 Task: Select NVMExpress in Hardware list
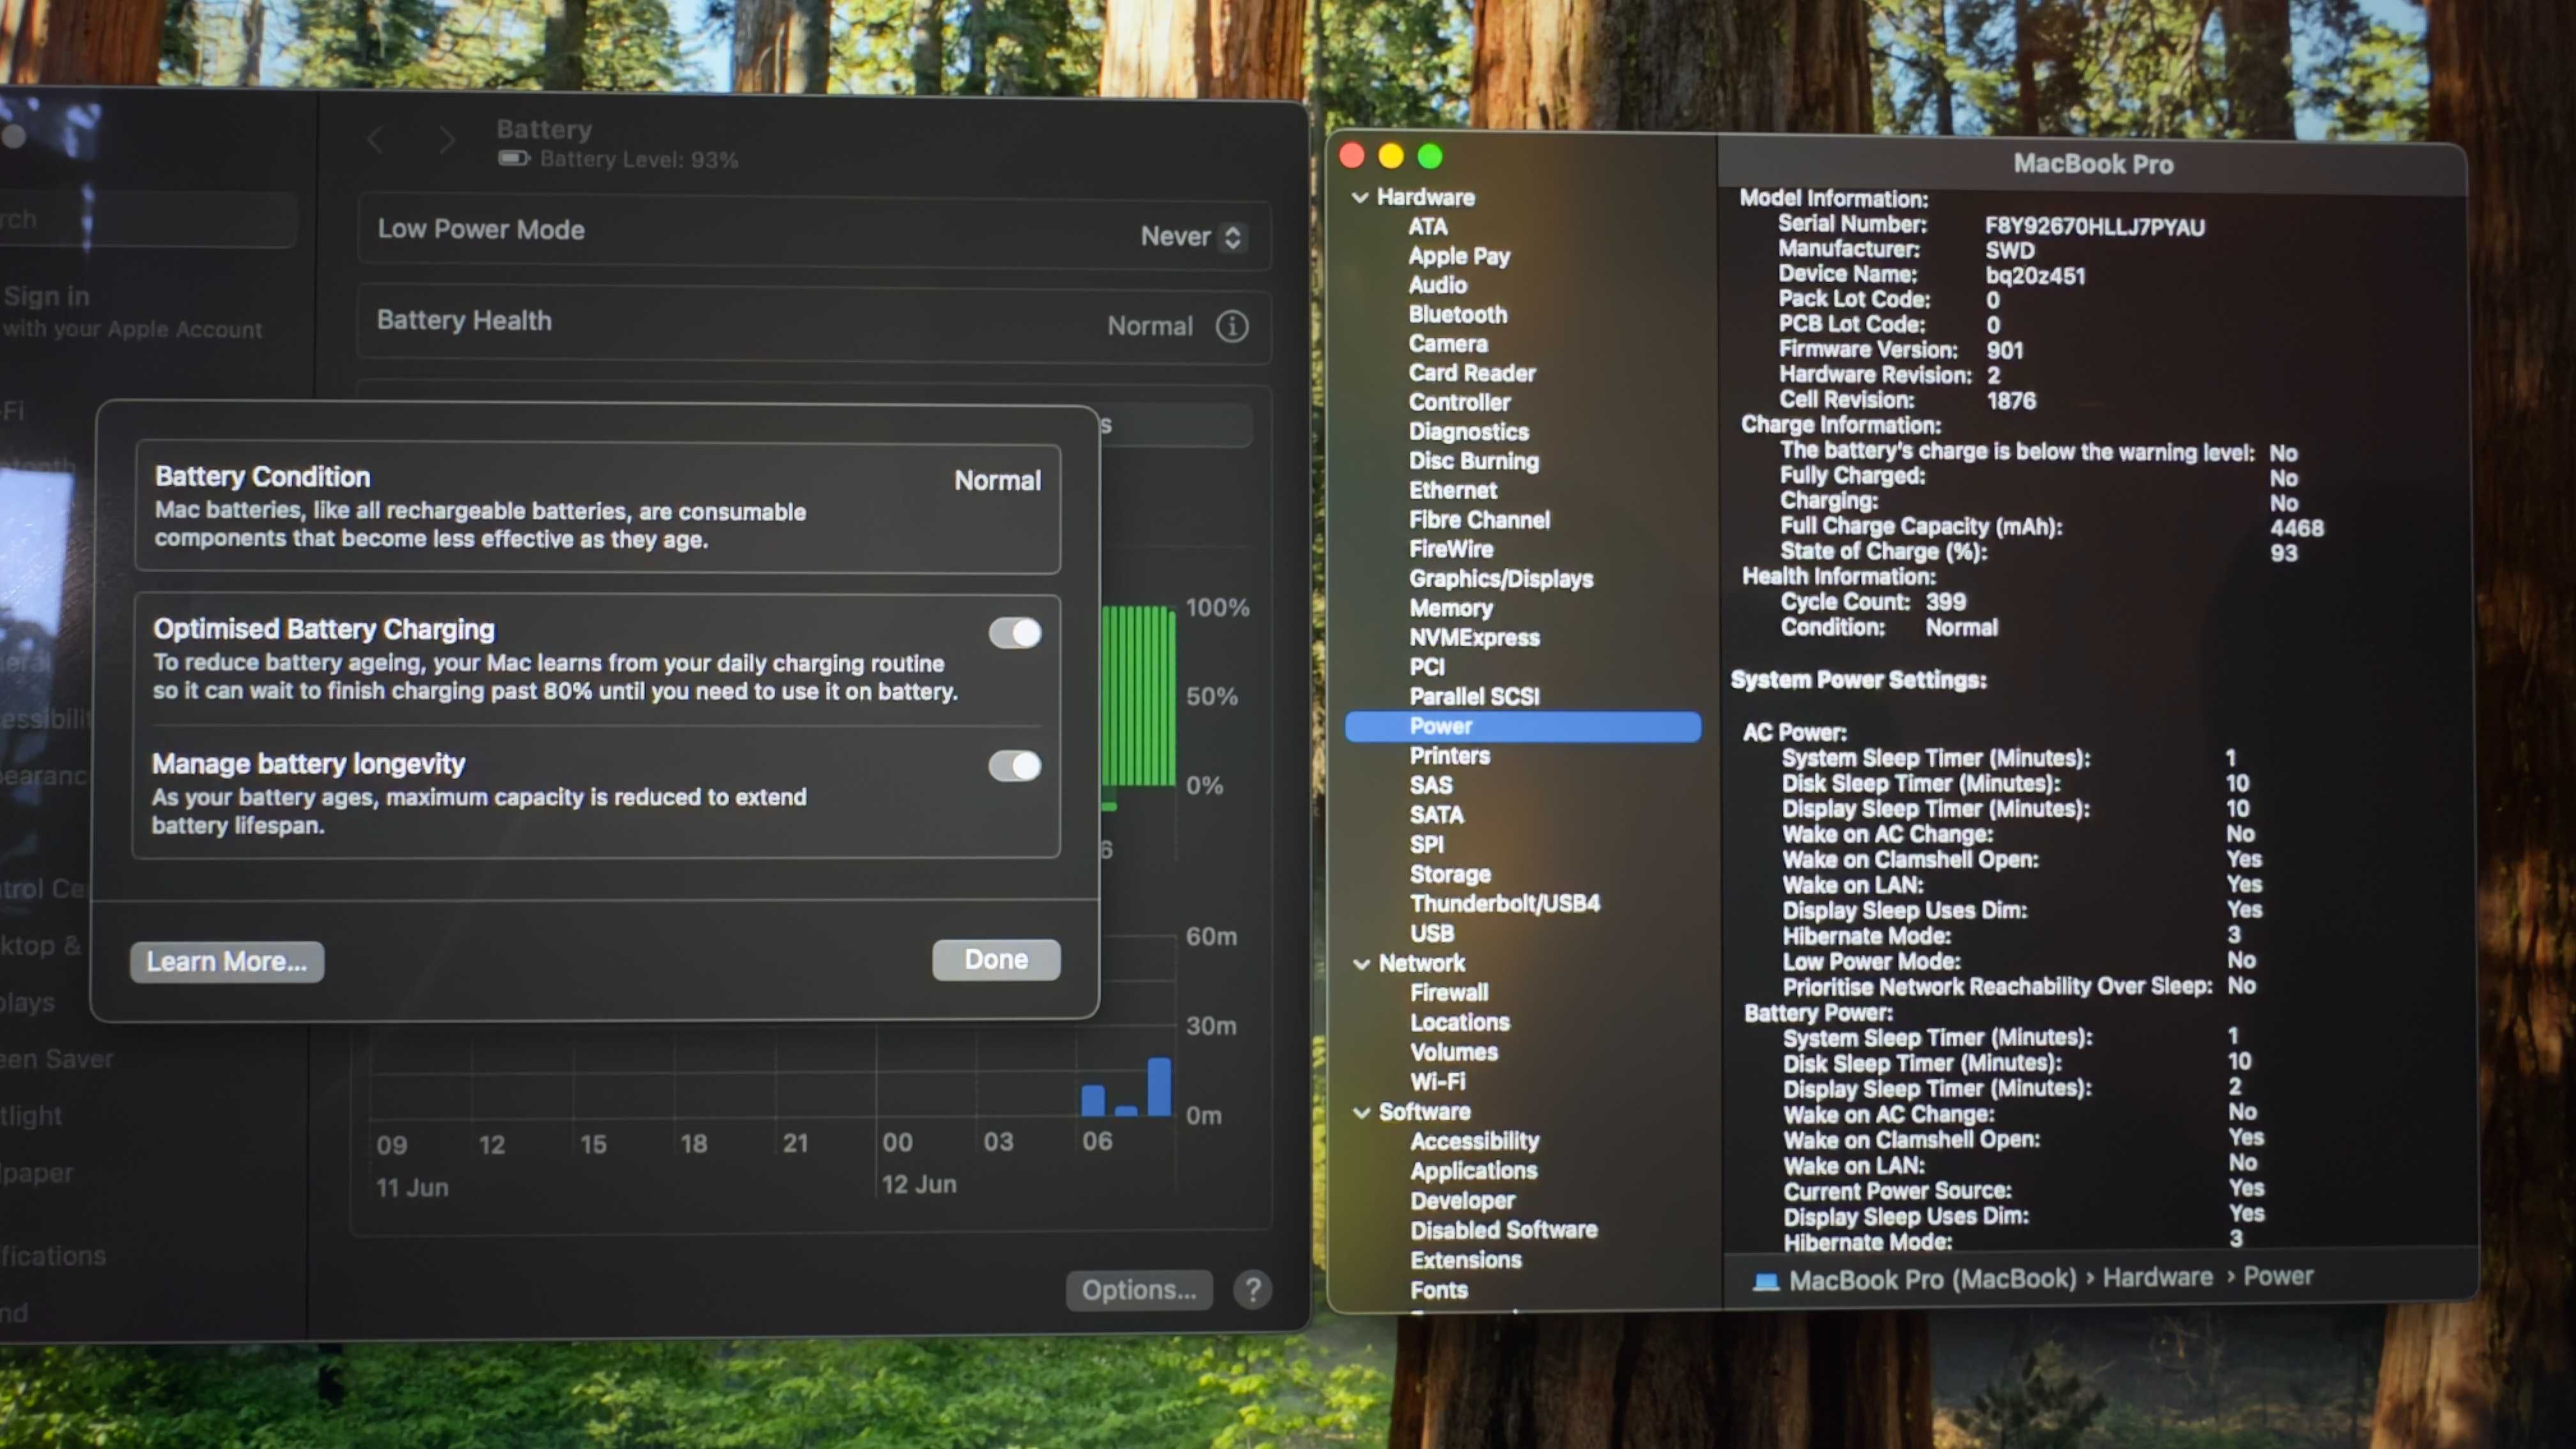(1474, 638)
